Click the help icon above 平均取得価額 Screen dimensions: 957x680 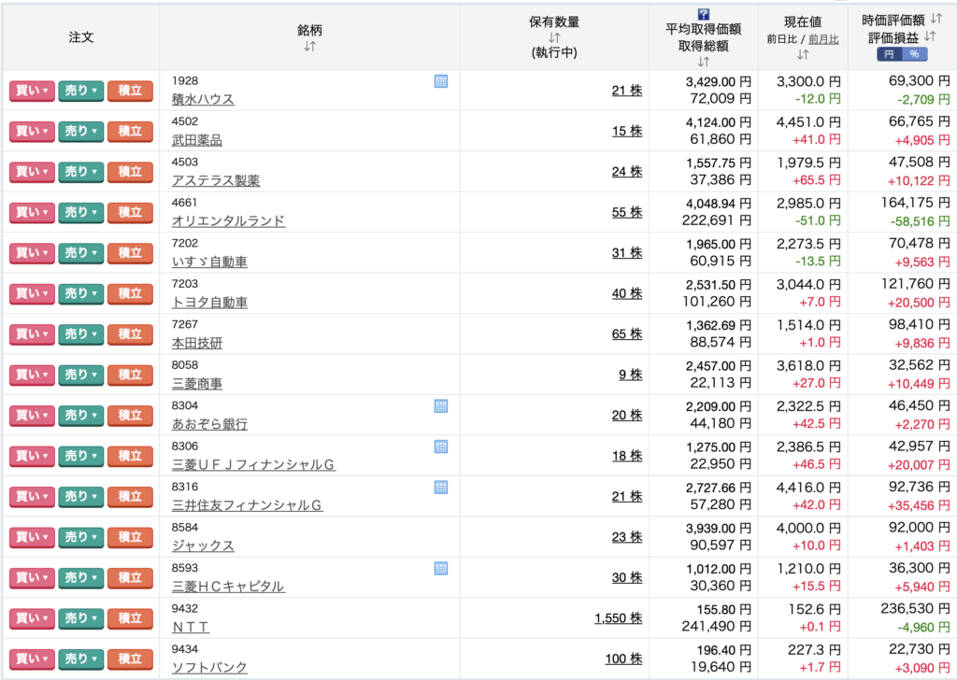pyautogui.click(x=704, y=14)
